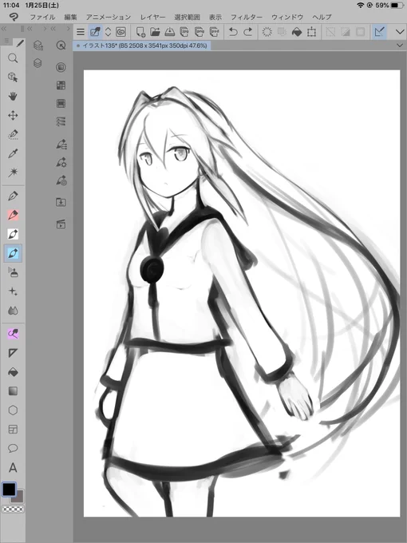Open the Navigator palette icon
Image resolution: width=407 pixels, height=543 pixels.
tap(61, 45)
